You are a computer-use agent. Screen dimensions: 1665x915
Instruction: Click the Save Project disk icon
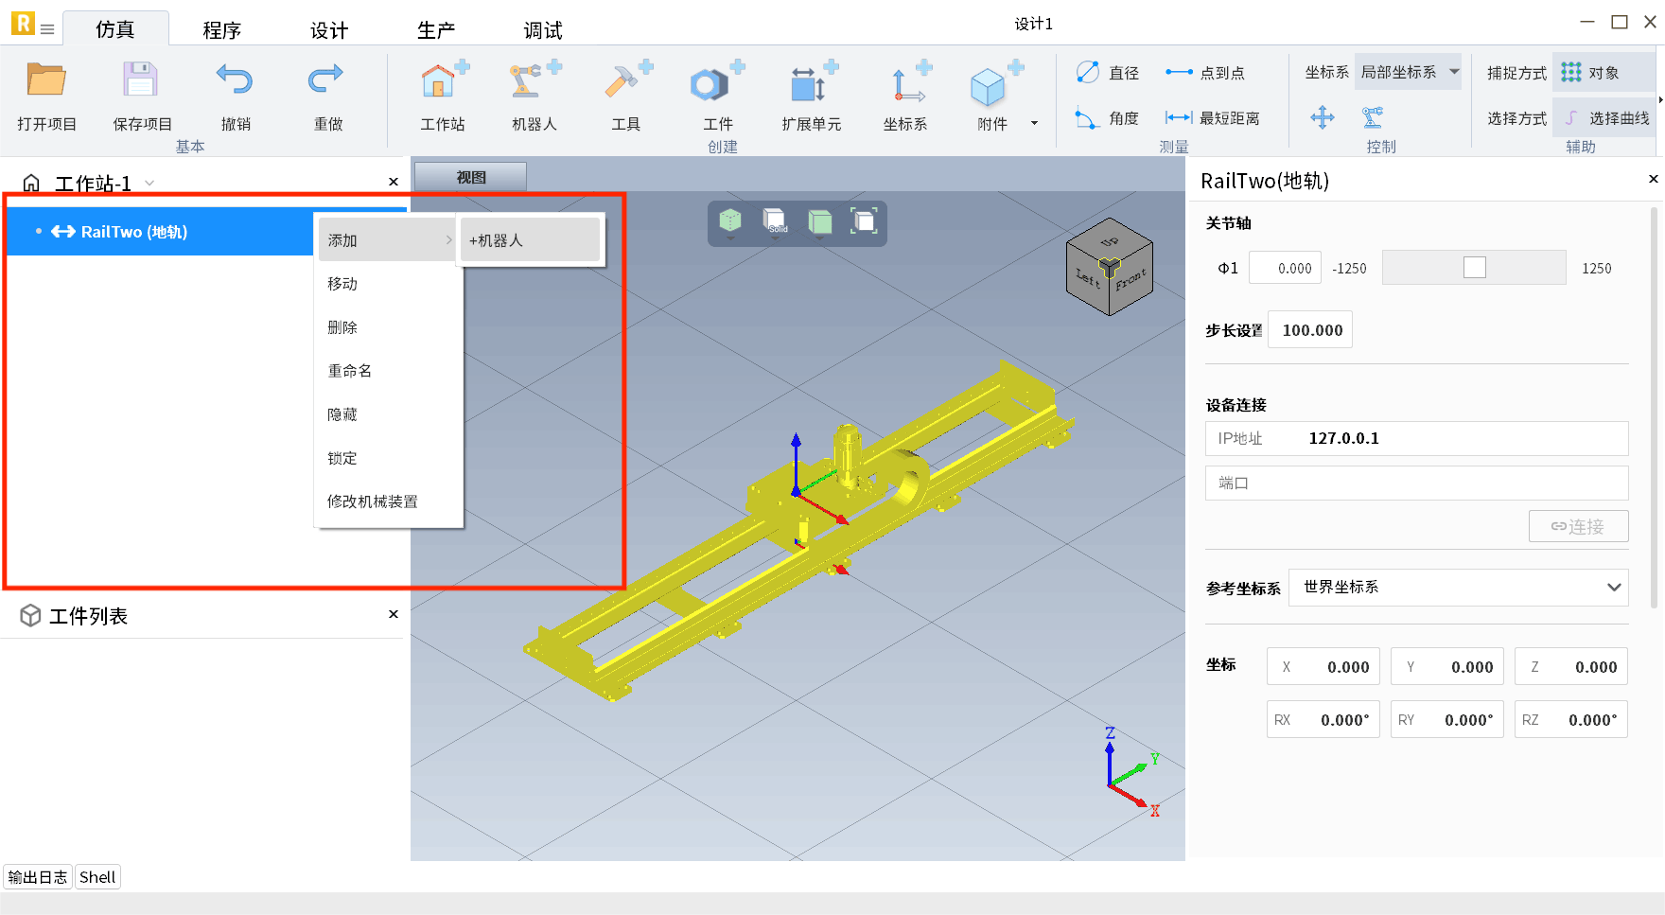pos(141,81)
